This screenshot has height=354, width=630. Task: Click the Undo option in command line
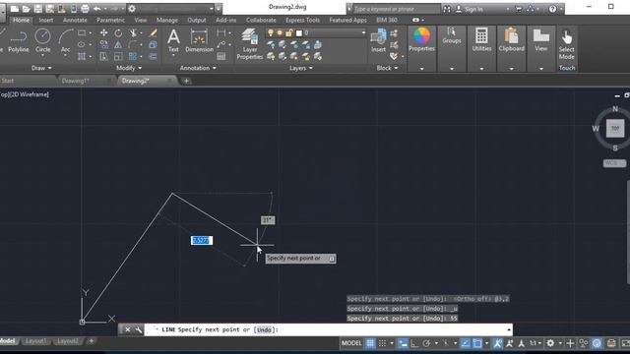(264, 330)
